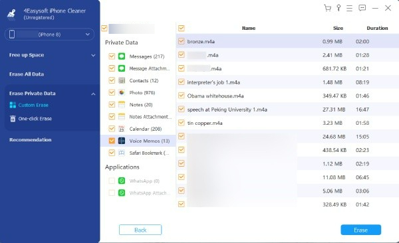Select One-click Erase in sidebar

35,119
